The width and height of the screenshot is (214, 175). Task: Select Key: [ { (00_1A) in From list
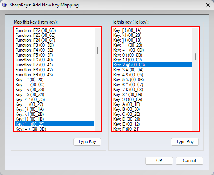(54, 109)
